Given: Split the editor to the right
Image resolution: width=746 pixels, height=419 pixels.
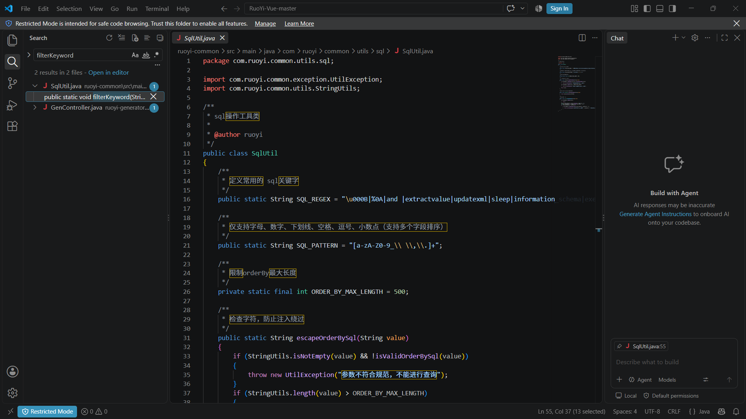Looking at the screenshot, I should 582,38.
